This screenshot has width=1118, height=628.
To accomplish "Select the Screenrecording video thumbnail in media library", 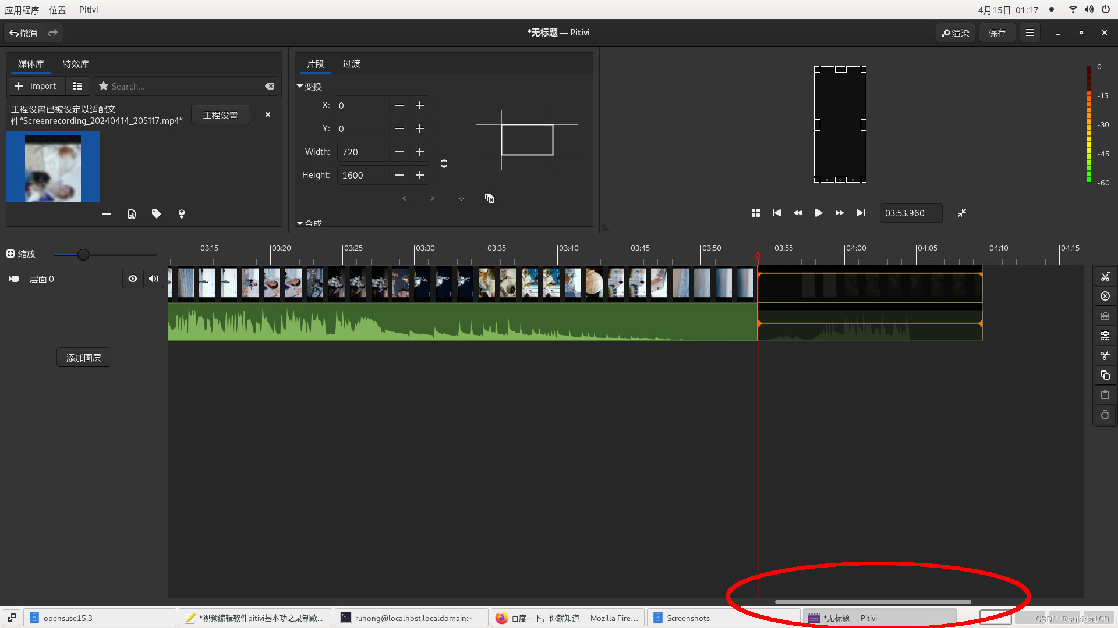I will point(53,167).
